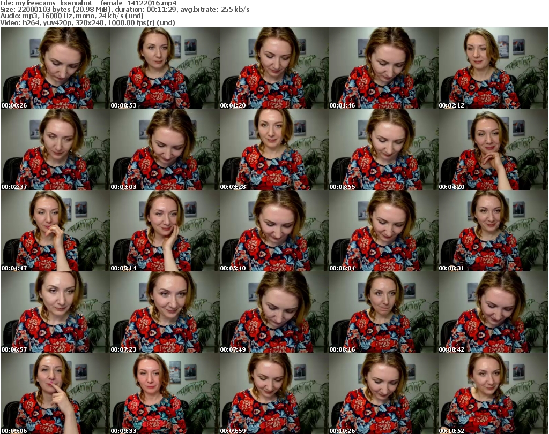Screen dimensions: 549x434
Task: Open the thumbnail at 00:03:28
Action: pyautogui.click(x=274, y=149)
